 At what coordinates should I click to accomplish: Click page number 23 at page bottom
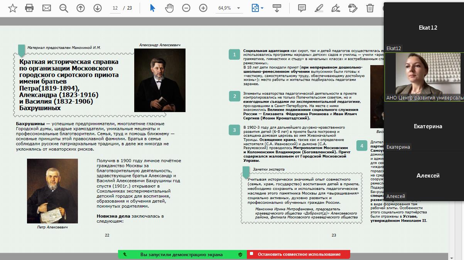(334, 235)
